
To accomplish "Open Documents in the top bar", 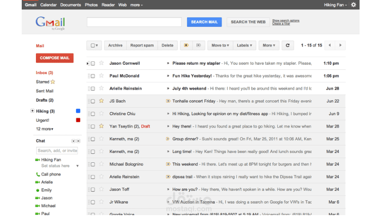I will point(70,5).
